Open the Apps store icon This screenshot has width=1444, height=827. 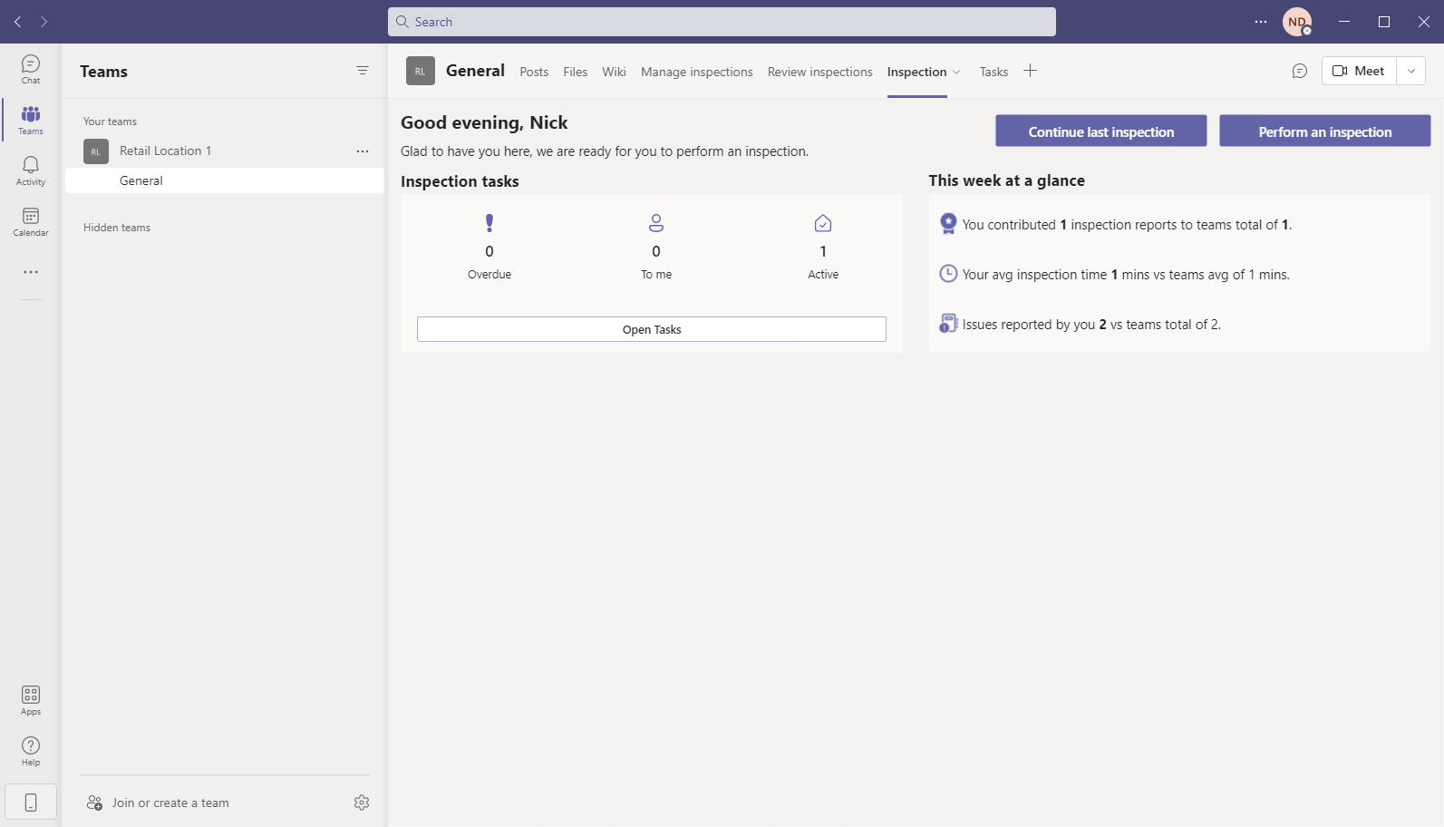31,700
